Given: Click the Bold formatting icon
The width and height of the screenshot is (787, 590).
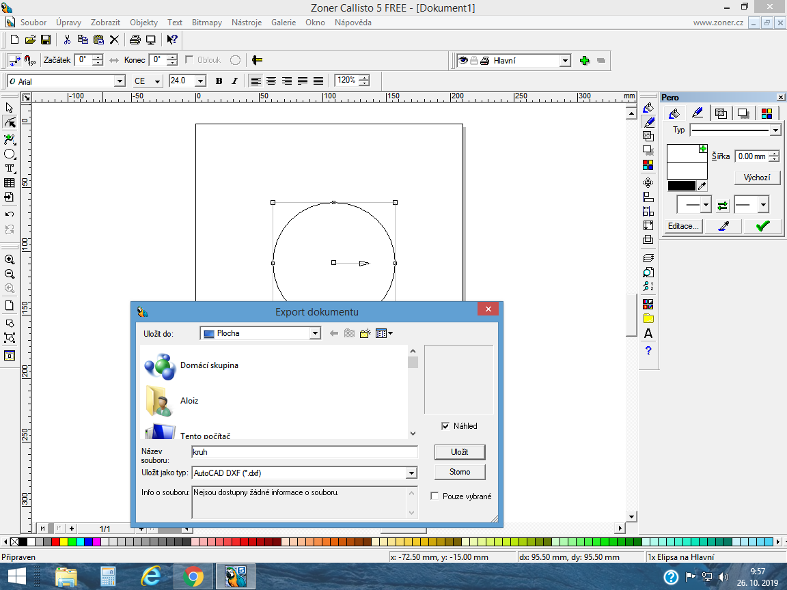Looking at the screenshot, I should coord(219,81).
